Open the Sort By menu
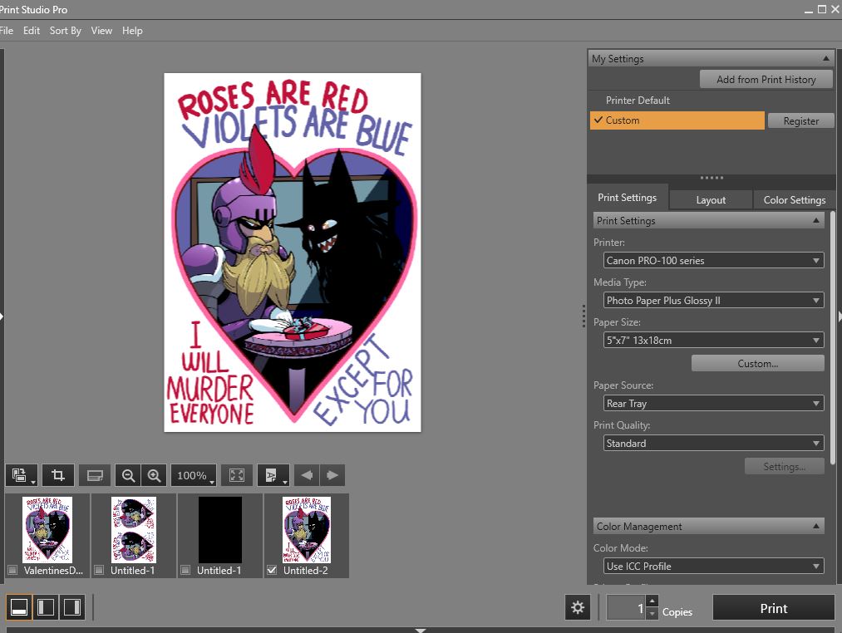The image size is (842, 633). tap(66, 31)
